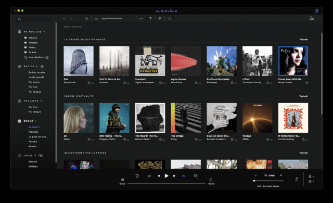The width and height of the screenshot is (333, 203).
Task: Click the Qobuz logo icon in sidebar
Action: click(20, 121)
